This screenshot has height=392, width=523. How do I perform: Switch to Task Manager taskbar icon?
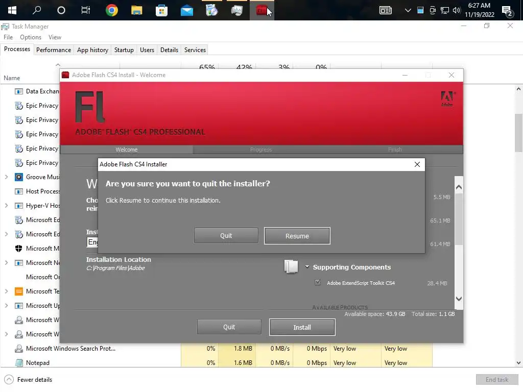pos(236,10)
